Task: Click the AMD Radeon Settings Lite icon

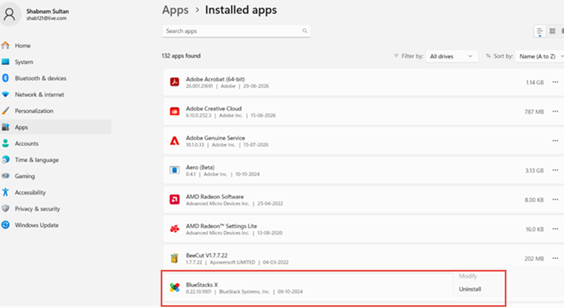Action: 174,229
